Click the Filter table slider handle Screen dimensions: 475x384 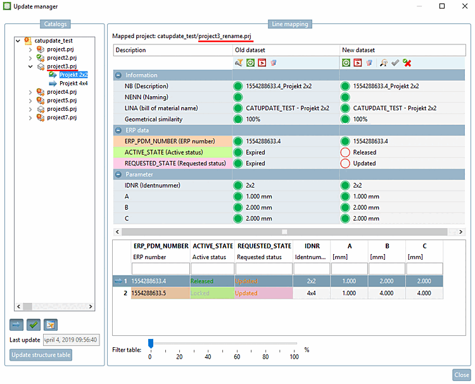pos(151,343)
